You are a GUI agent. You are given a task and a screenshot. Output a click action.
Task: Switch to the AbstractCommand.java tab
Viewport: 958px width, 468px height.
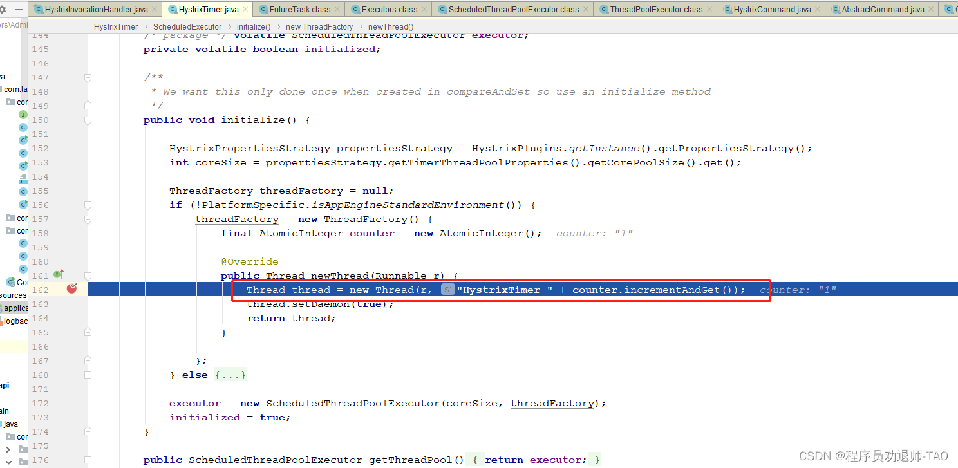pyautogui.click(x=883, y=10)
